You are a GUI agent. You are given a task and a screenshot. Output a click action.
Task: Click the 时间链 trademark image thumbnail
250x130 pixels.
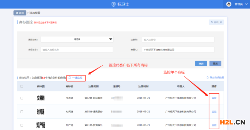pos(41,112)
